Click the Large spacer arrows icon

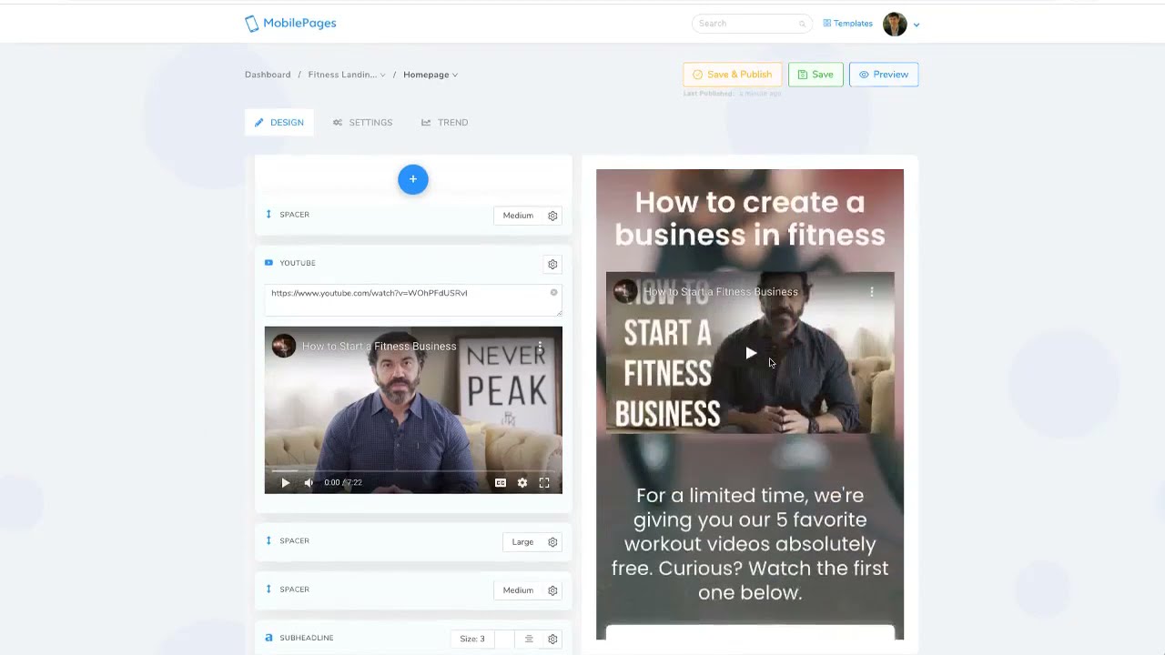[268, 540]
